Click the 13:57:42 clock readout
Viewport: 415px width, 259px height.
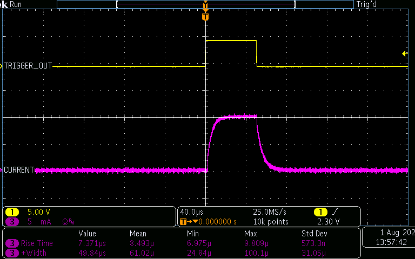pyautogui.click(x=391, y=242)
